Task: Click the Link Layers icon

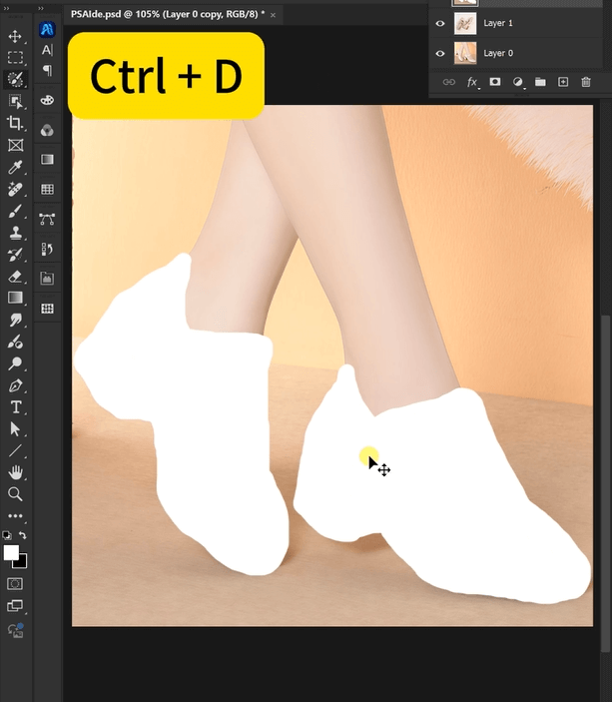Action: pyautogui.click(x=448, y=82)
